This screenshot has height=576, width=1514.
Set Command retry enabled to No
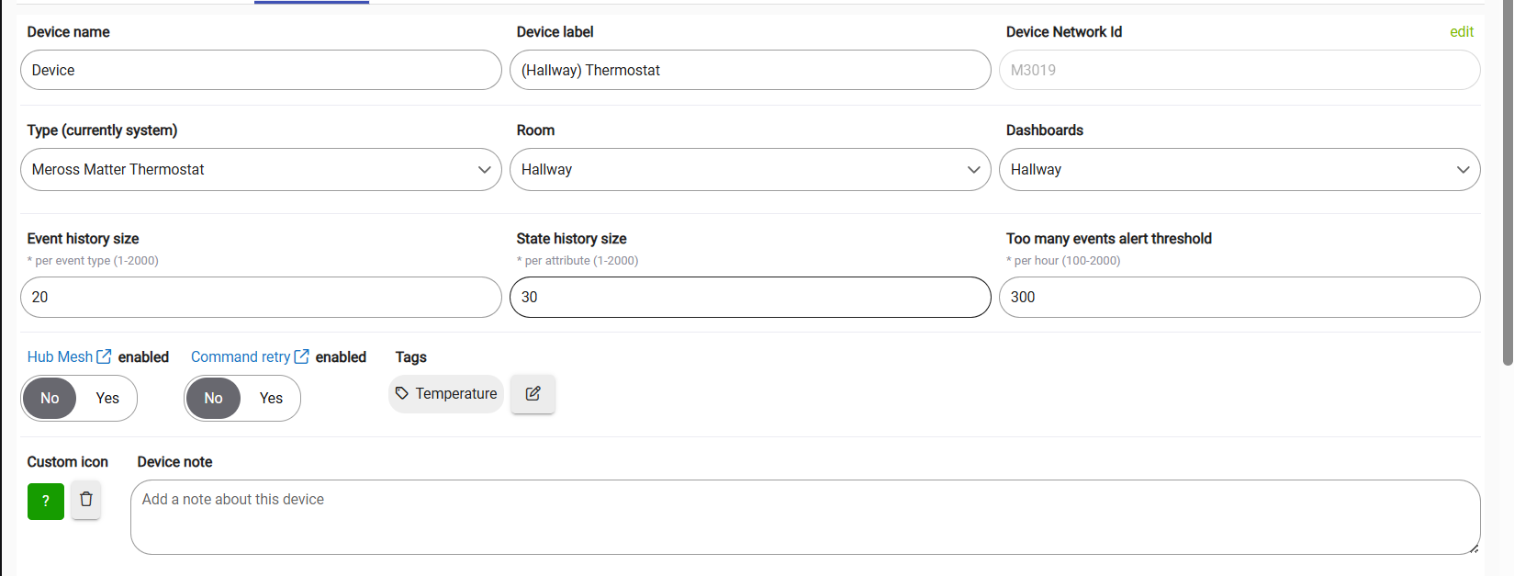(213, 398)
